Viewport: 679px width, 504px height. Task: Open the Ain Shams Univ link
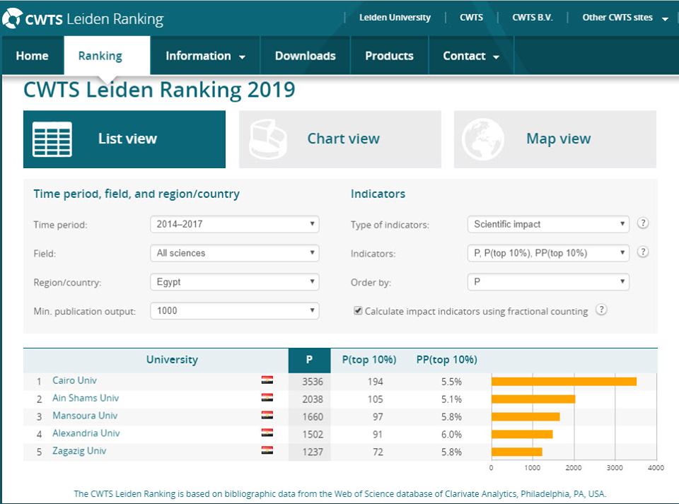click(86, 398)
